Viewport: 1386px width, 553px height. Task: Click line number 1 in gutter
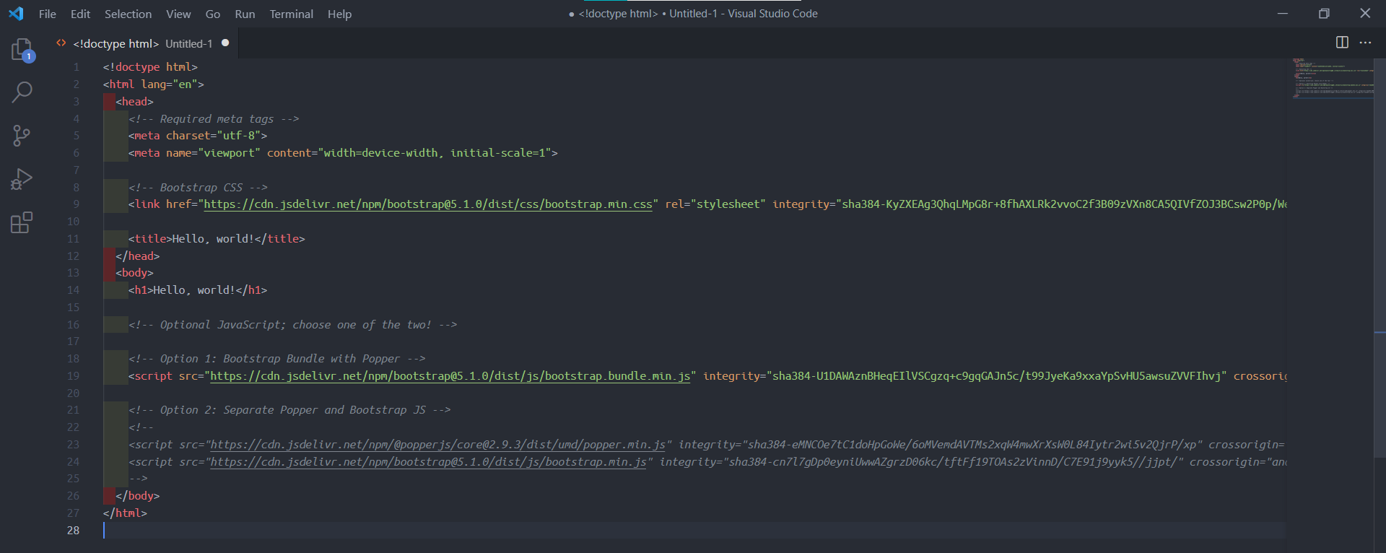[x=76, y=67]
